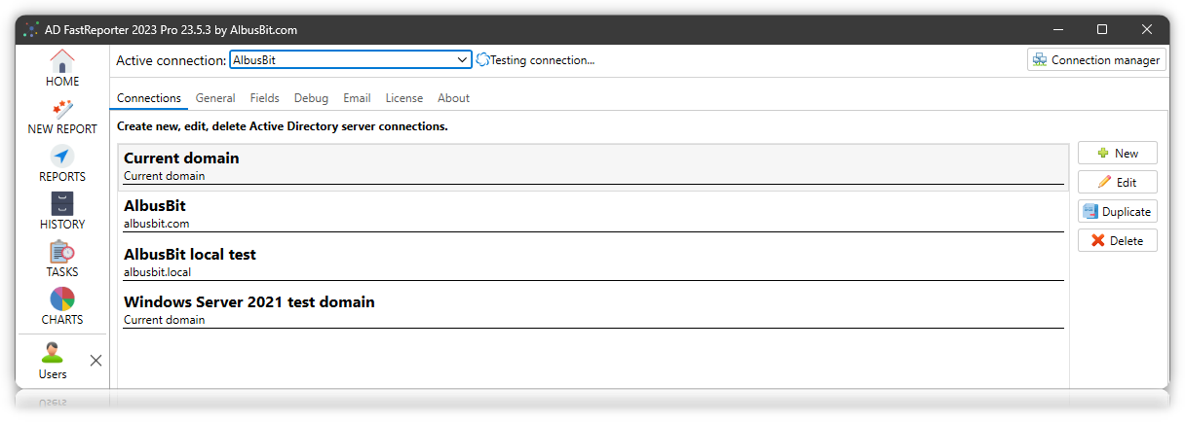Click the Edit connection button
Viewport: 1185px width, 422px height.
pos(1117,182)
